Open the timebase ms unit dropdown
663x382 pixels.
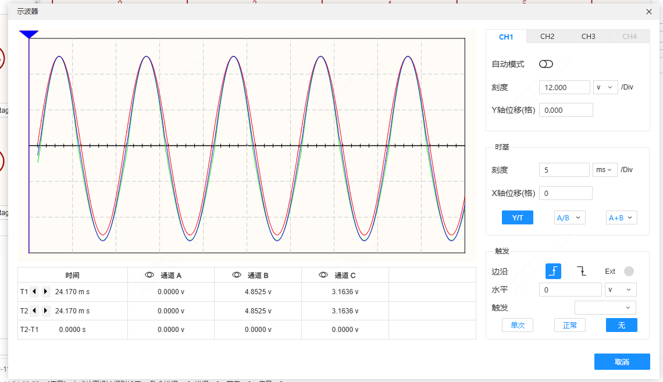tap(605, 170)
